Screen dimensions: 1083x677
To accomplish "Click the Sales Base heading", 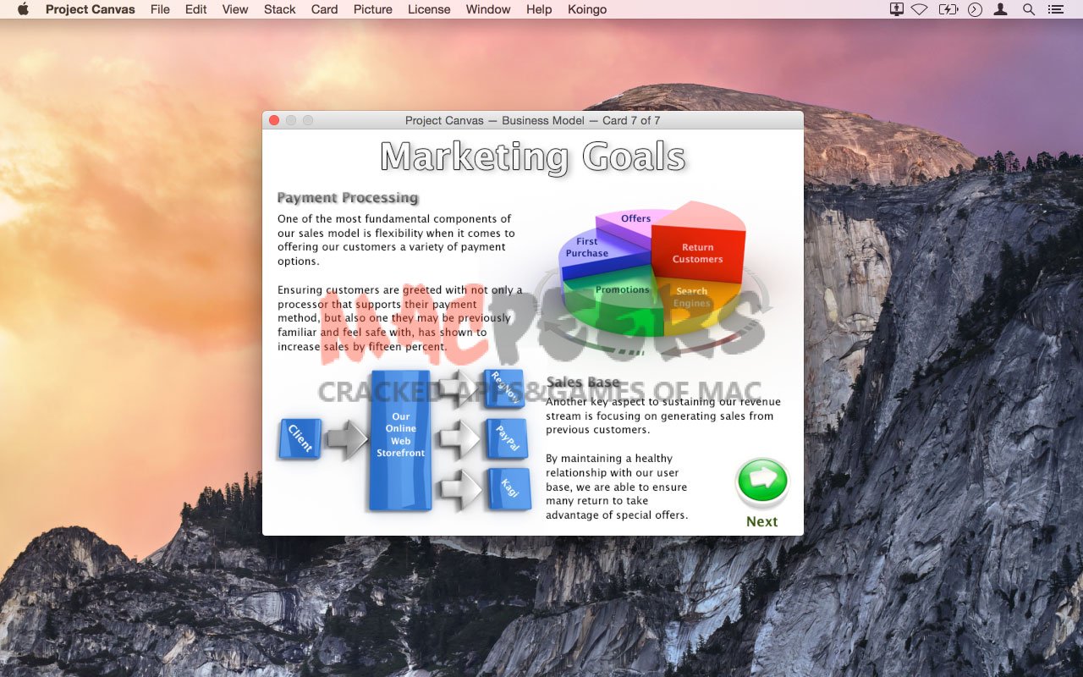I will tap(583, 383).
